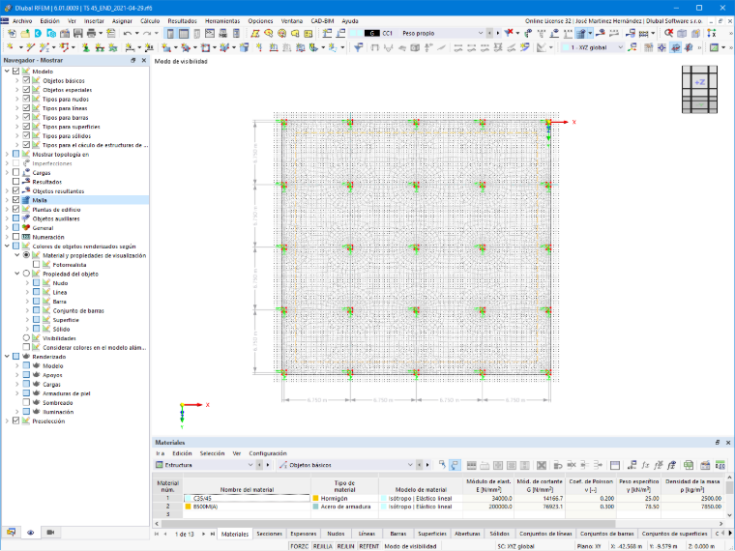Click the video camera tab icon in navigator
Screen dimensions: 735x551
click(x=50, y=533)
